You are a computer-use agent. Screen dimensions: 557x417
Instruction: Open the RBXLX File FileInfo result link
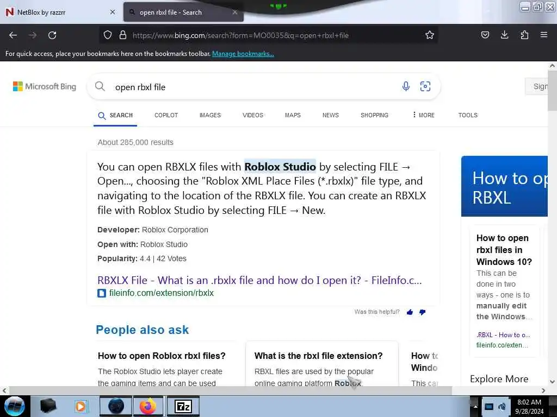pyautogui.click(x=259, y=280)
